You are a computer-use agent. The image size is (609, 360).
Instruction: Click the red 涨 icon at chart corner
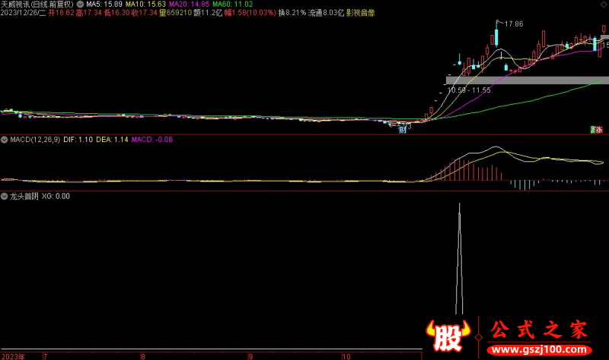click(599, 130)
